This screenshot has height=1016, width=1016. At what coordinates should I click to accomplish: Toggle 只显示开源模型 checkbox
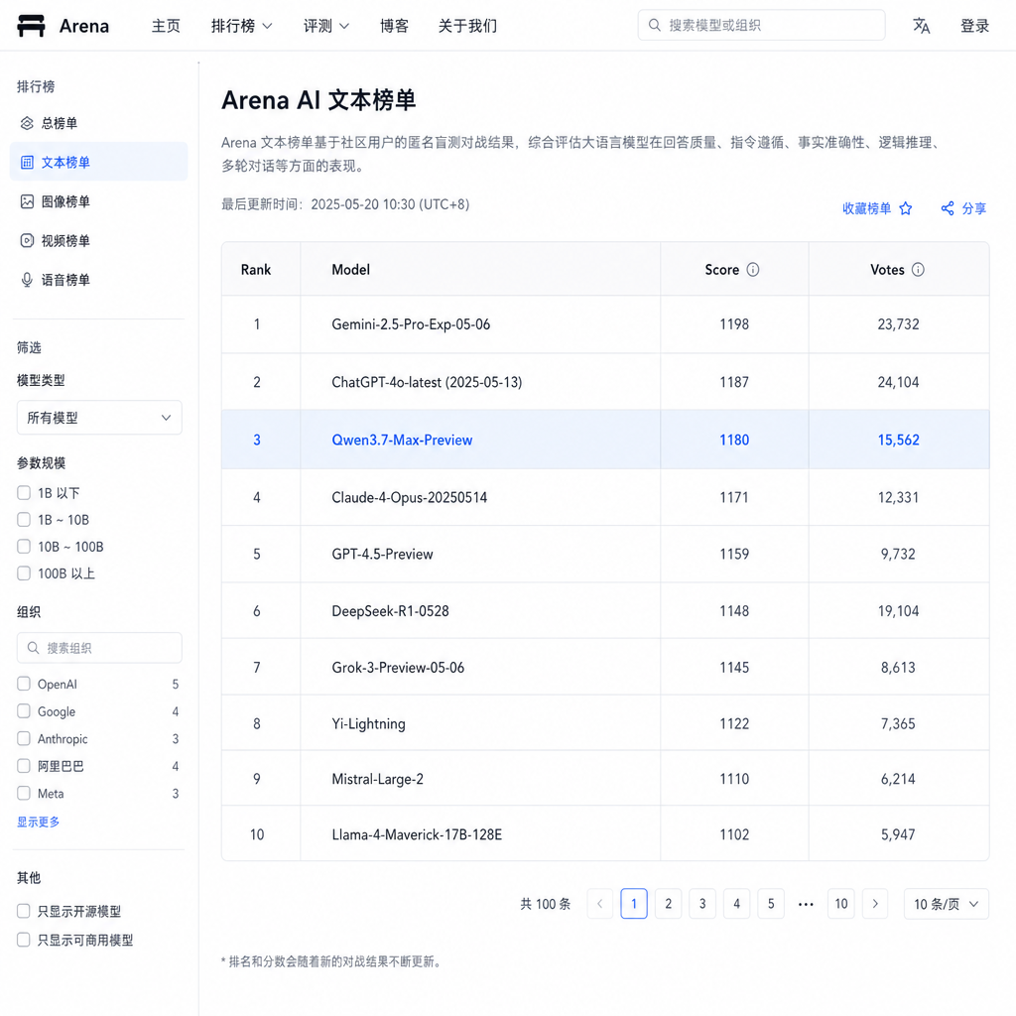click(24, 911)
